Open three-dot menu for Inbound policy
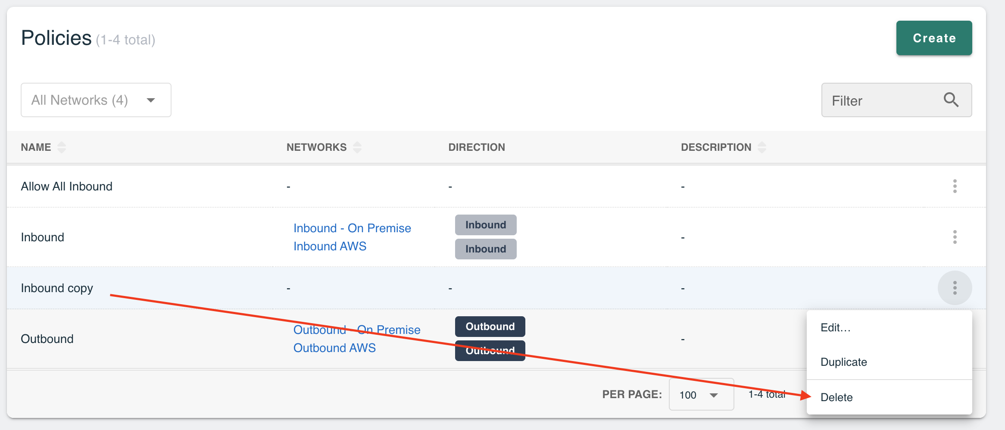Image resolution: width=1005 pixels, height=430 pixels. click(955, 237)
